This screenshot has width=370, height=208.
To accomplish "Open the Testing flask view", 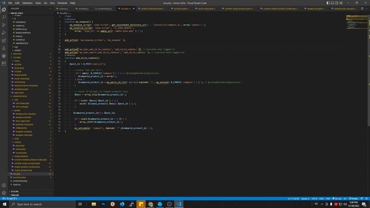I will click(x=4, y=48).
